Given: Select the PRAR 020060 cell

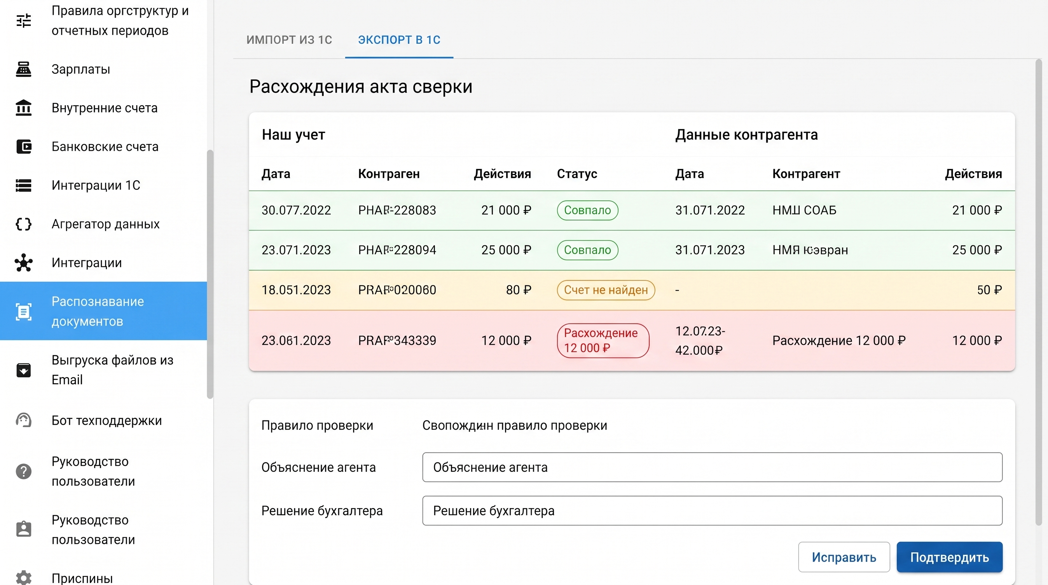Looking at the screenshot, I should point(397,290).
